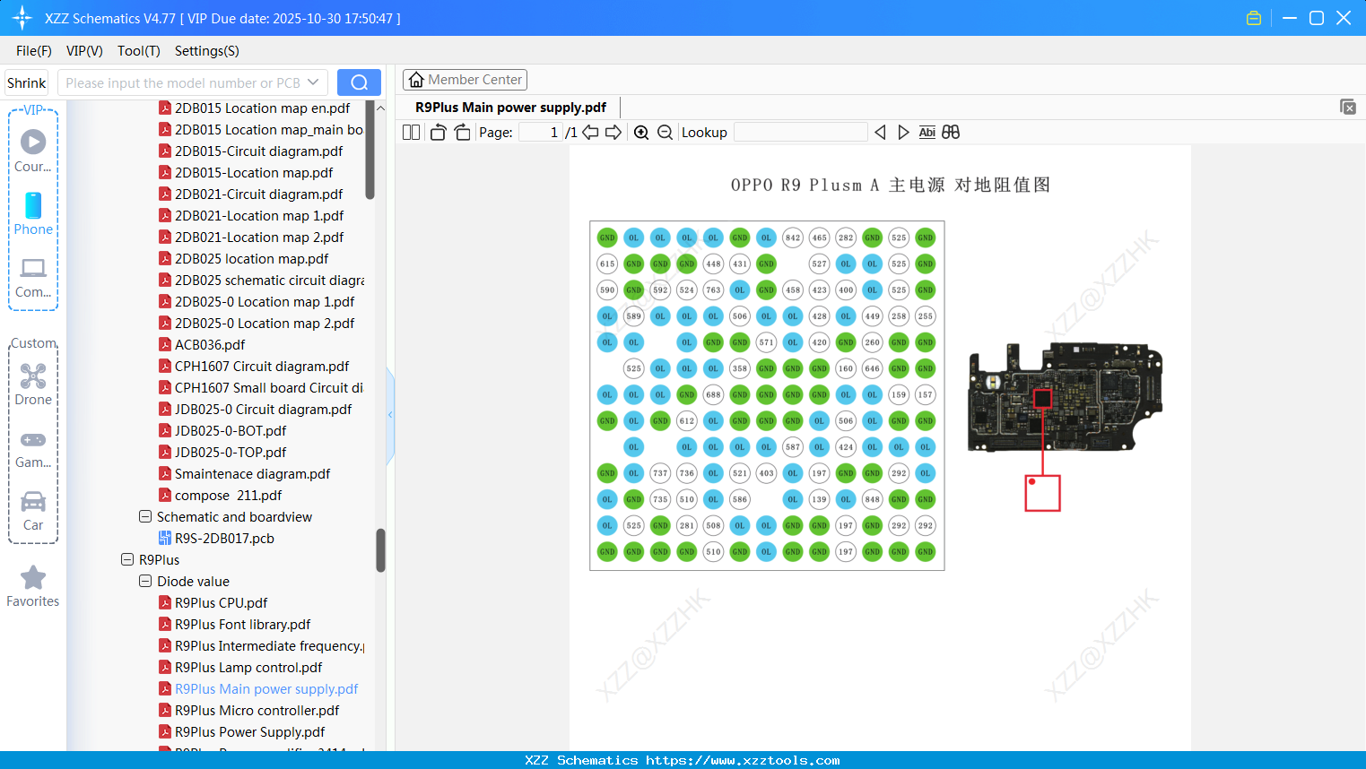Zoom in on the PDF
The width and height of the screenshot is (1366, 769).
641,133
